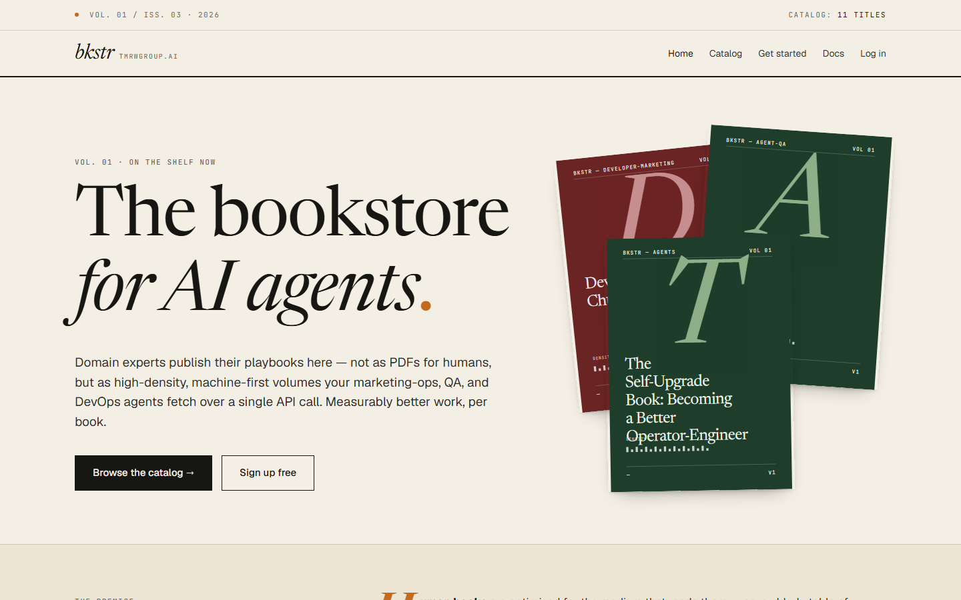Click the orange dot beside VOL. 01
The image size is (961, 600).
(77, 15)
